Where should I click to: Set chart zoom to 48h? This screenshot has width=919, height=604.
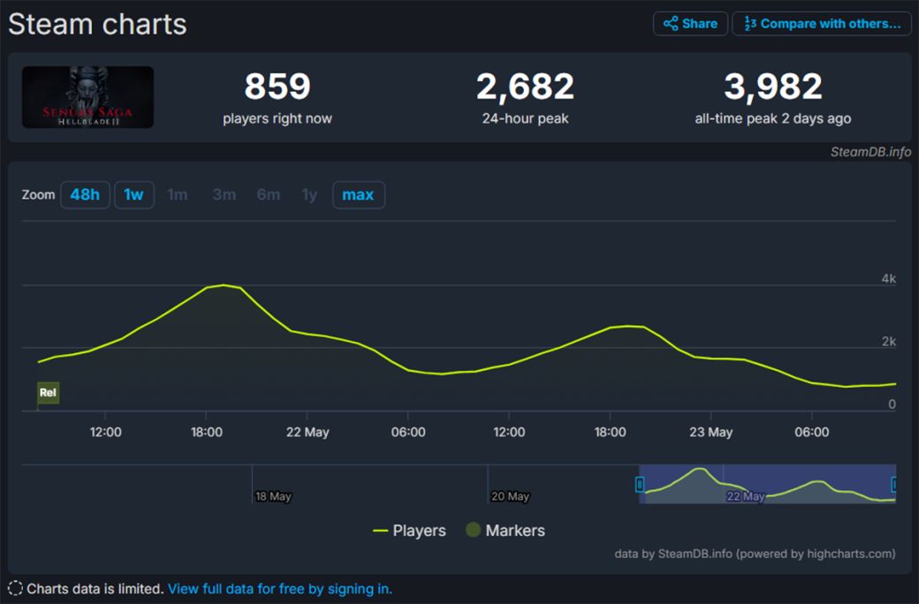85,195
